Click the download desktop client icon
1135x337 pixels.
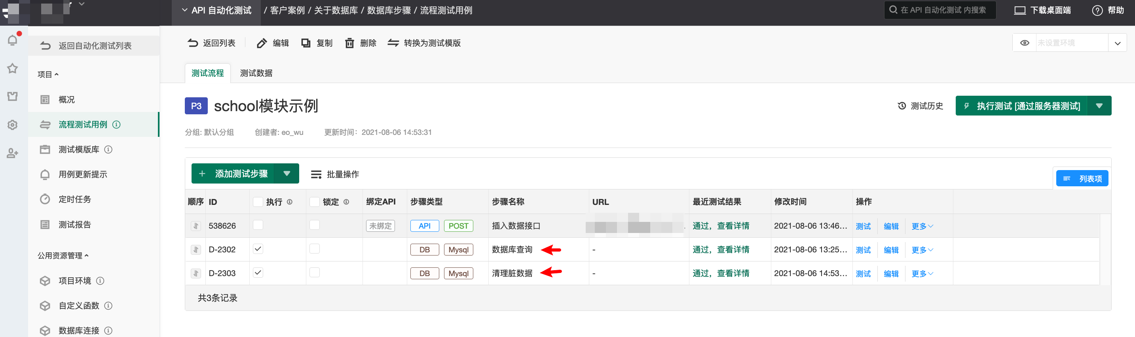(1019, 11)
